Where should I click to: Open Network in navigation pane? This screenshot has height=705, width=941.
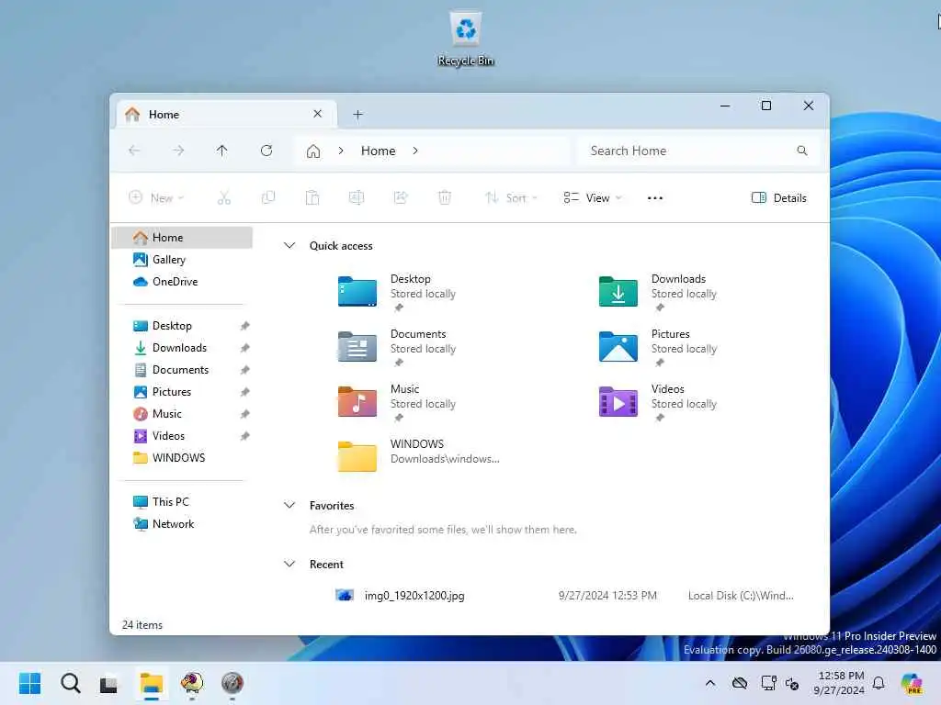(x=182, y=524)
